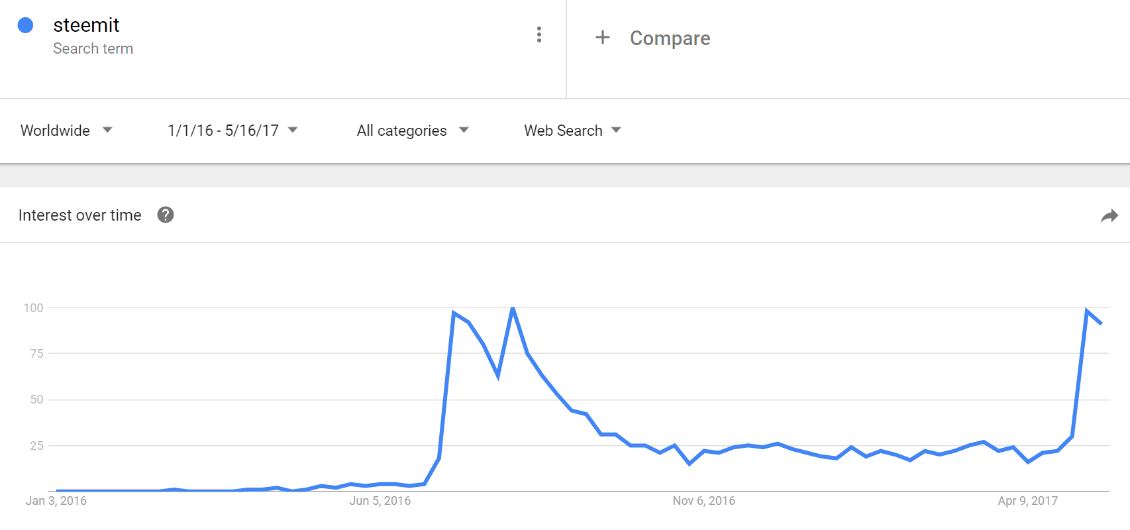Open the 1/1/16 - 5/16/17 date range dropdown
The width and height of the screenshot is (1130, 530).
(232, 131)
